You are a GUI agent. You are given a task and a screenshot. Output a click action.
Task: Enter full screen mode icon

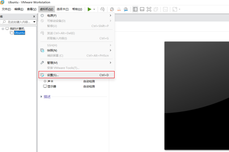(149, 9)
